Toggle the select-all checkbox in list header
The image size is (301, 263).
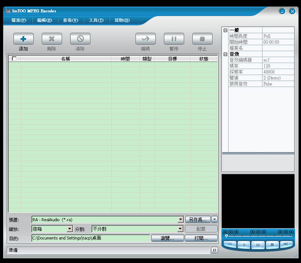(x=14, y=59)
